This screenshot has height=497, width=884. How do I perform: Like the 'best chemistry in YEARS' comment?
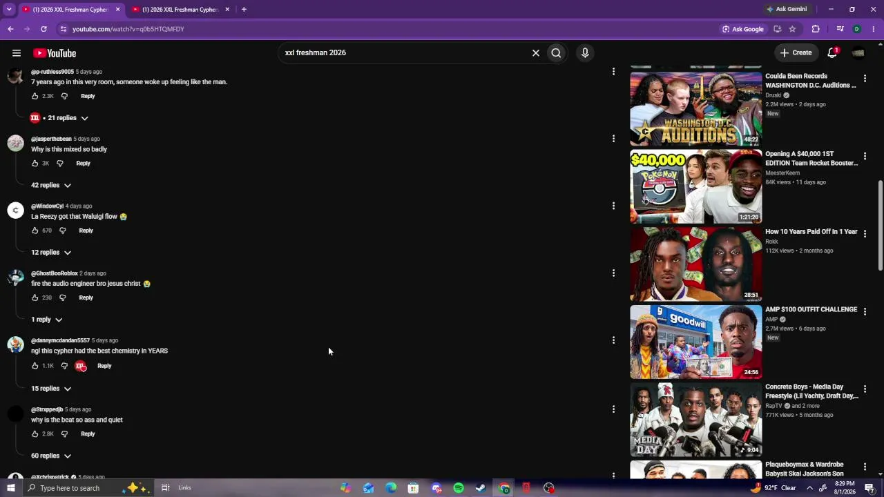pyautogui.click(x=35, y=366)
